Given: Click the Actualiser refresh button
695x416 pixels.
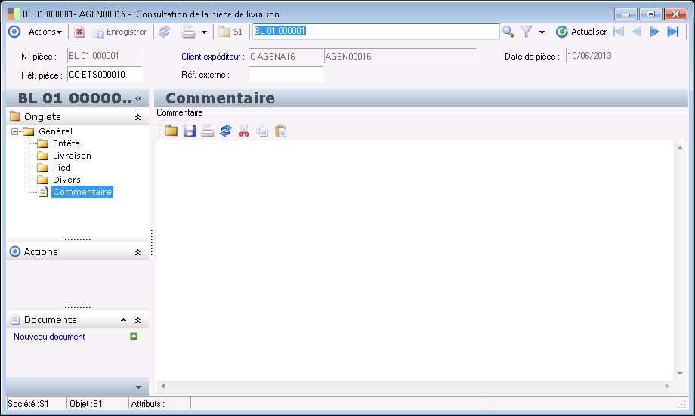Looking at the screenshot, I should point(581,32).
